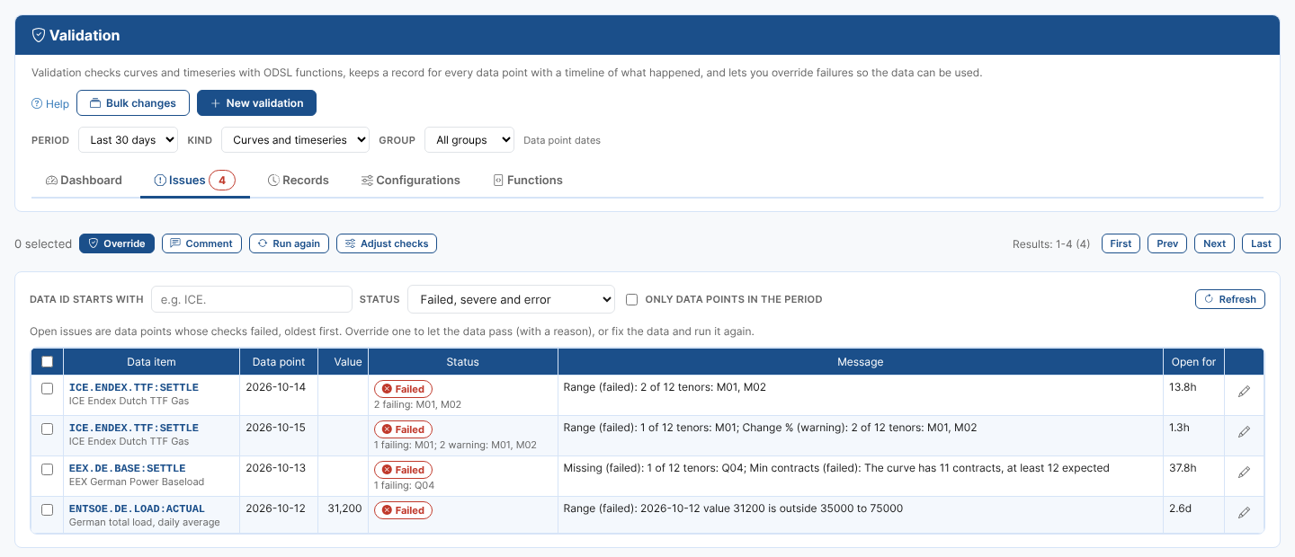The width and height of the screenshot is (1295, 557).
Task: Click the Data point column header
Action: pyautogui.click(x=279, y=362)
